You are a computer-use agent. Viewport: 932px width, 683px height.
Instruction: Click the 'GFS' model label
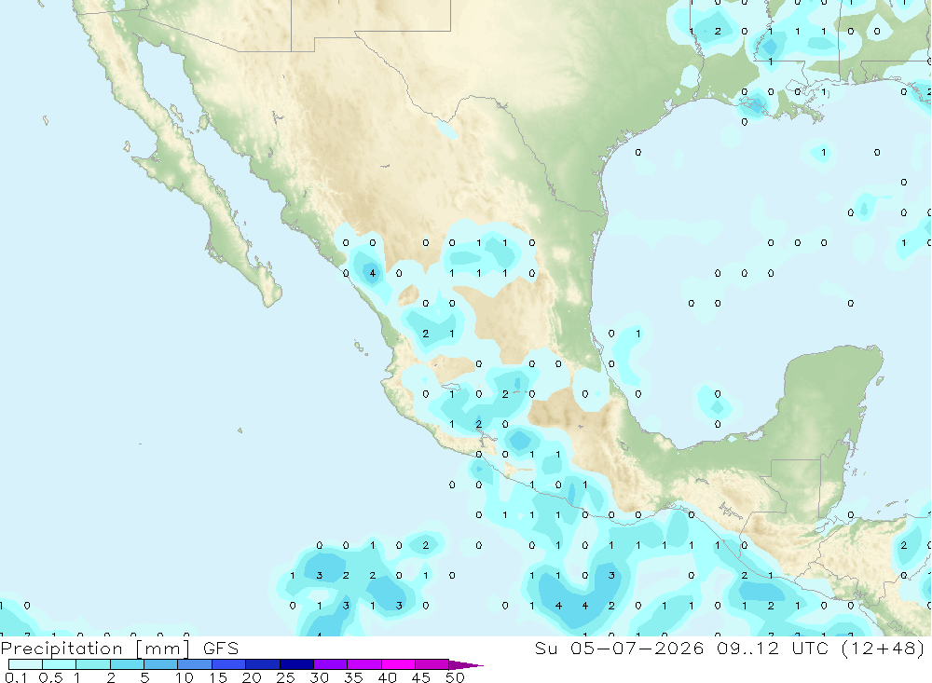(221, 649)
